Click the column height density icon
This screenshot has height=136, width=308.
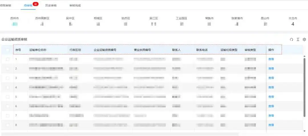pos(298,39)
